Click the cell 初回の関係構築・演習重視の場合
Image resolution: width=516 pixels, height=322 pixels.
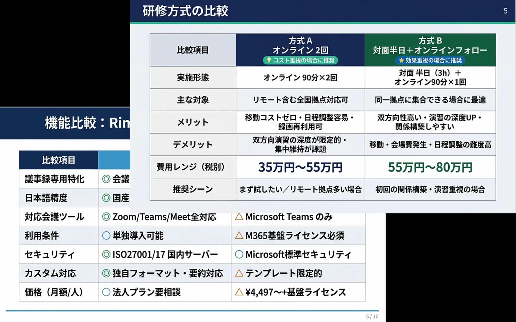[430, 189]
